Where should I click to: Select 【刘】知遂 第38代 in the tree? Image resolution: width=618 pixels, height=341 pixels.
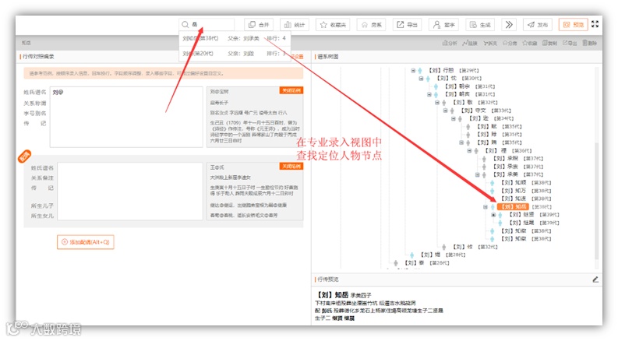click(x=514, y=199)
